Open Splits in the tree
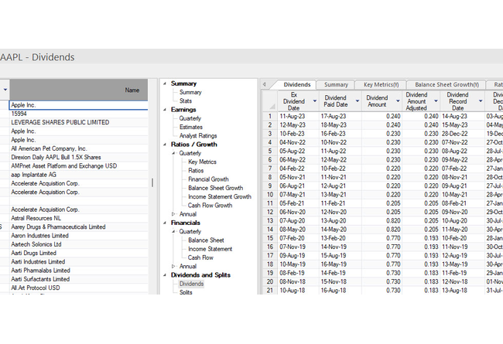The width and height of the screenshot is (503, 344). tap(186, 292)
